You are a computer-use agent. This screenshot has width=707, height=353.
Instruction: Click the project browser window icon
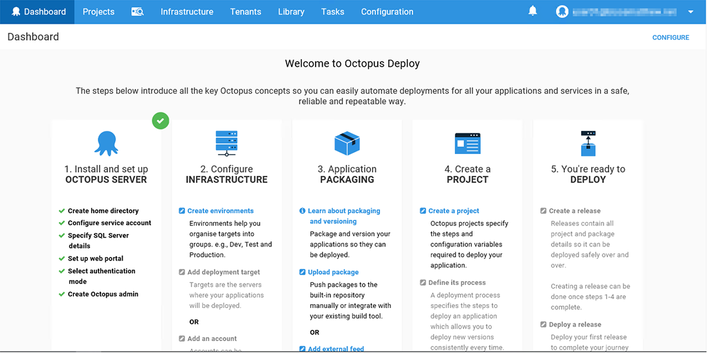pos(467,143)
